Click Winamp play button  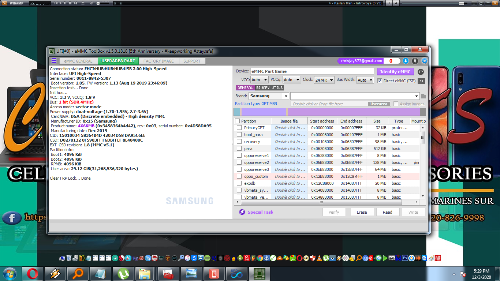click(x=60, y=3)
